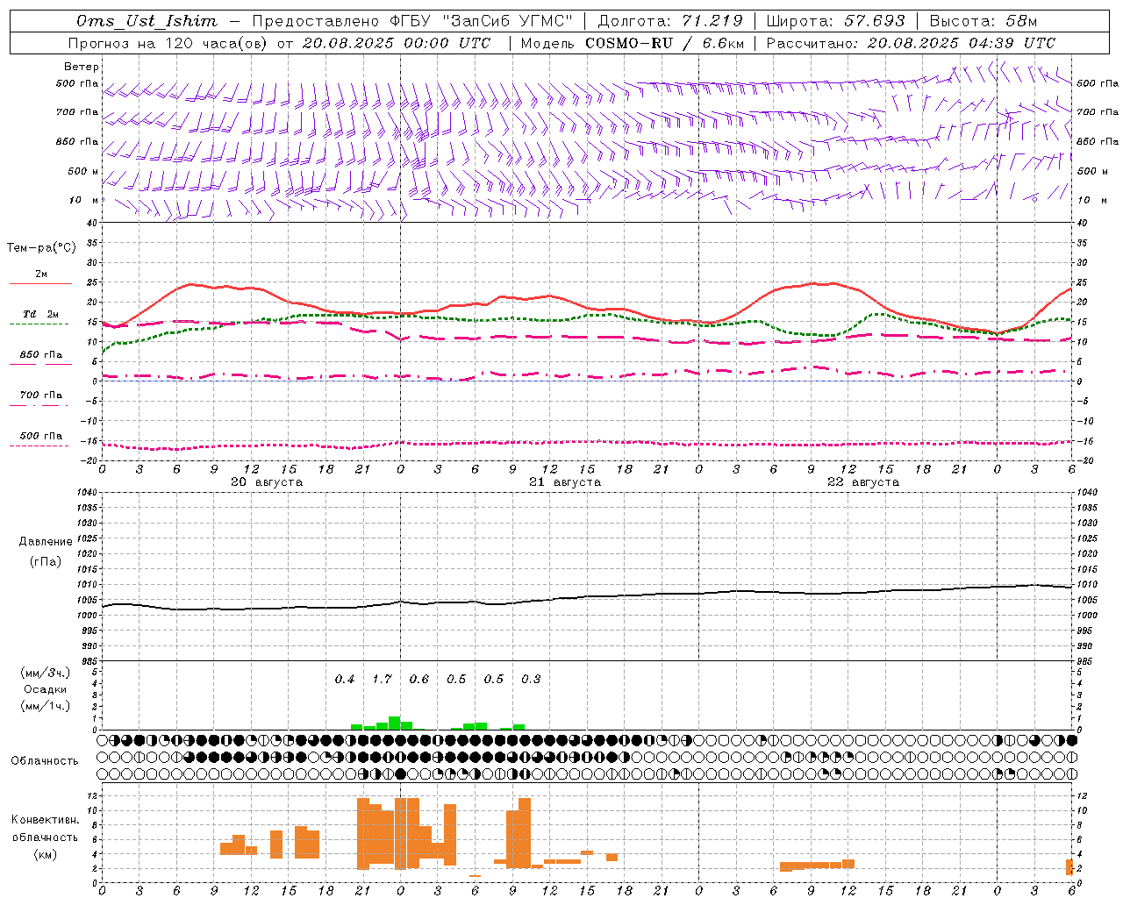Click the '0.6' precipitation value
The image size is (1123, 898).
tap(419, 680)
